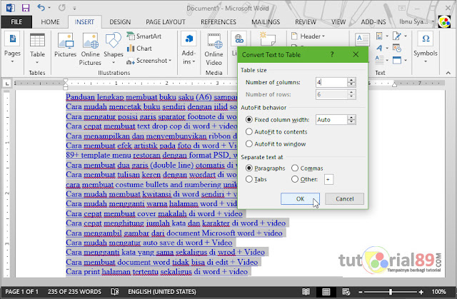Screen dimensions: 457x299
Task: Choose Paragraphs as text separator
Action: 265,168
